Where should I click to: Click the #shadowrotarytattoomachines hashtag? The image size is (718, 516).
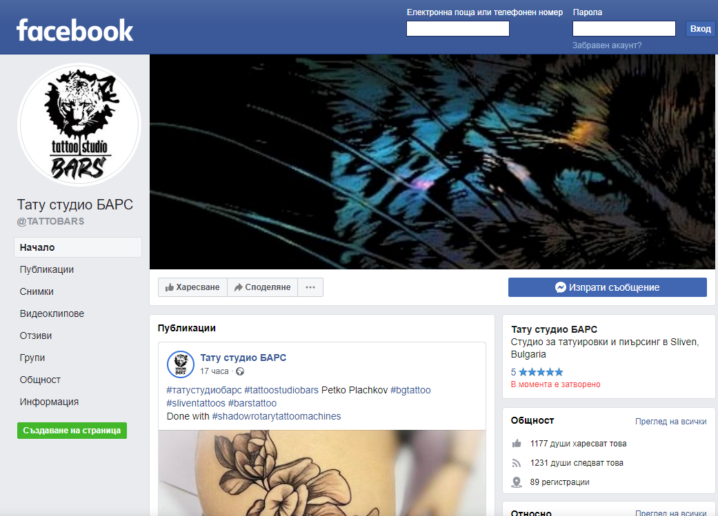[x=277, y=416]
